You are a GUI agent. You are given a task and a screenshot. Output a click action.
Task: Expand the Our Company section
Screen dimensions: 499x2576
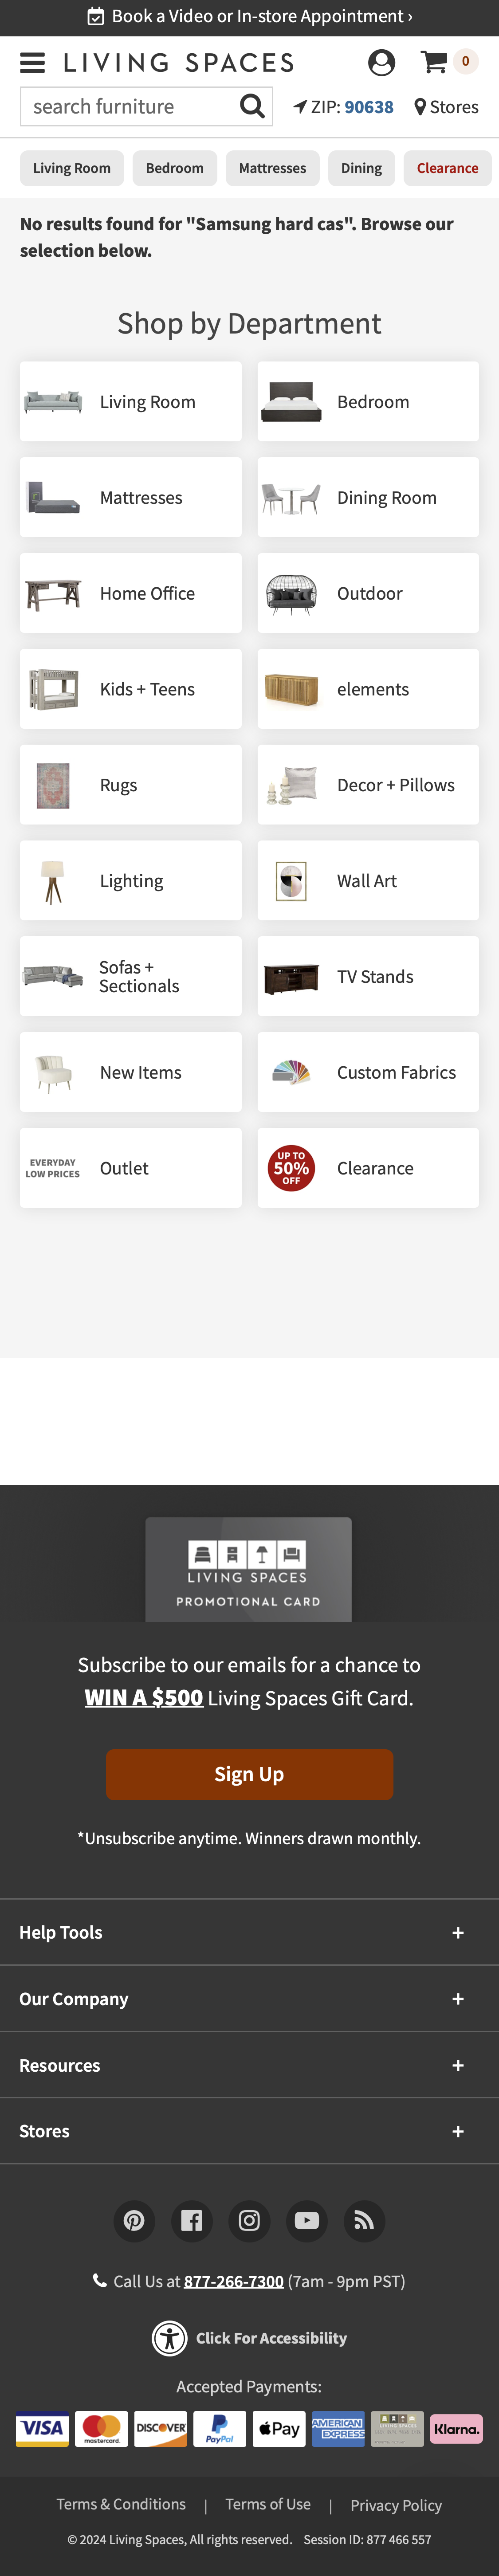249,1999
